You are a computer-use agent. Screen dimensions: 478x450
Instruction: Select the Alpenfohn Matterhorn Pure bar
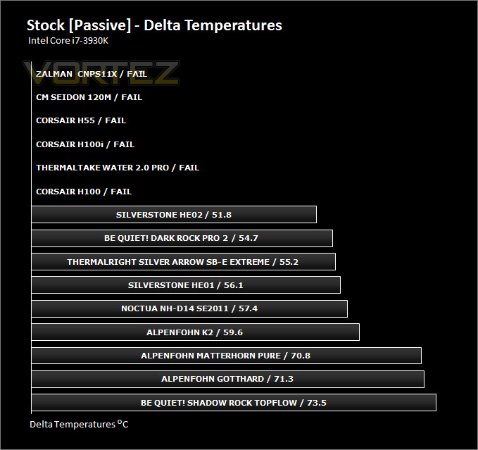[x=227, y=356]
